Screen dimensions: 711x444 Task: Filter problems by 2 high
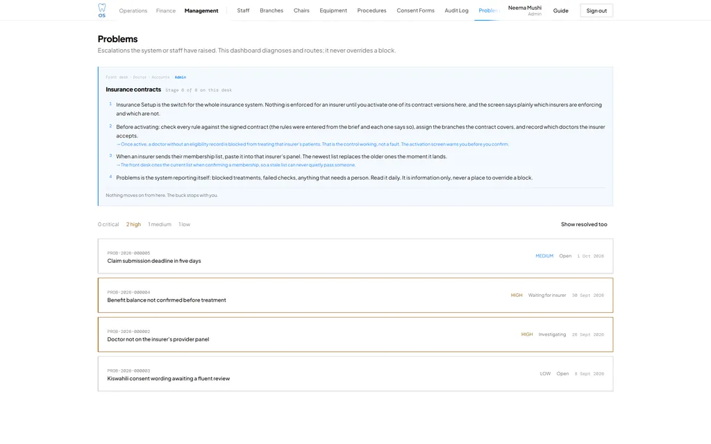[x=133, y=224]
